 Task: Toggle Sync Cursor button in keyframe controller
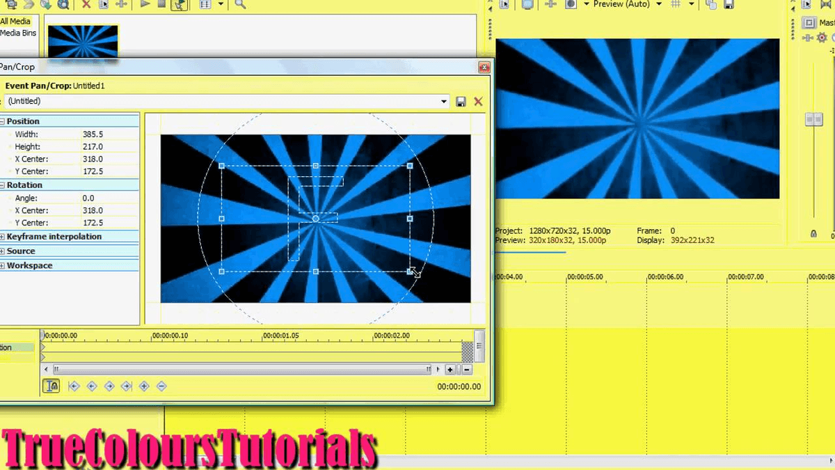coord(51,386)
